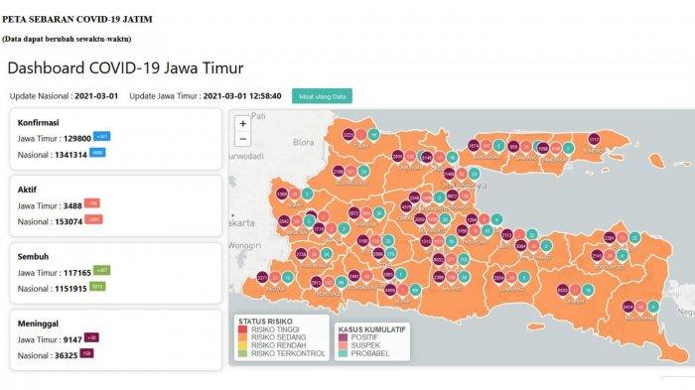695x390 pixels.
Task: Select Pacitan's teal probable-cases marker
Action: point(287,278)
